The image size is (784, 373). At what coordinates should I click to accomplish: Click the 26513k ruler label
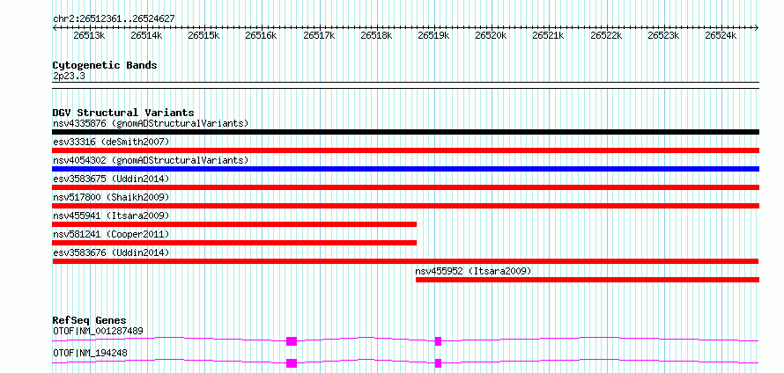[x=89, y=35]
